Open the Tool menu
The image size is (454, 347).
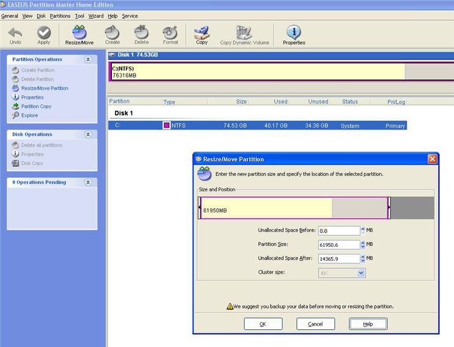click(80, 16)
